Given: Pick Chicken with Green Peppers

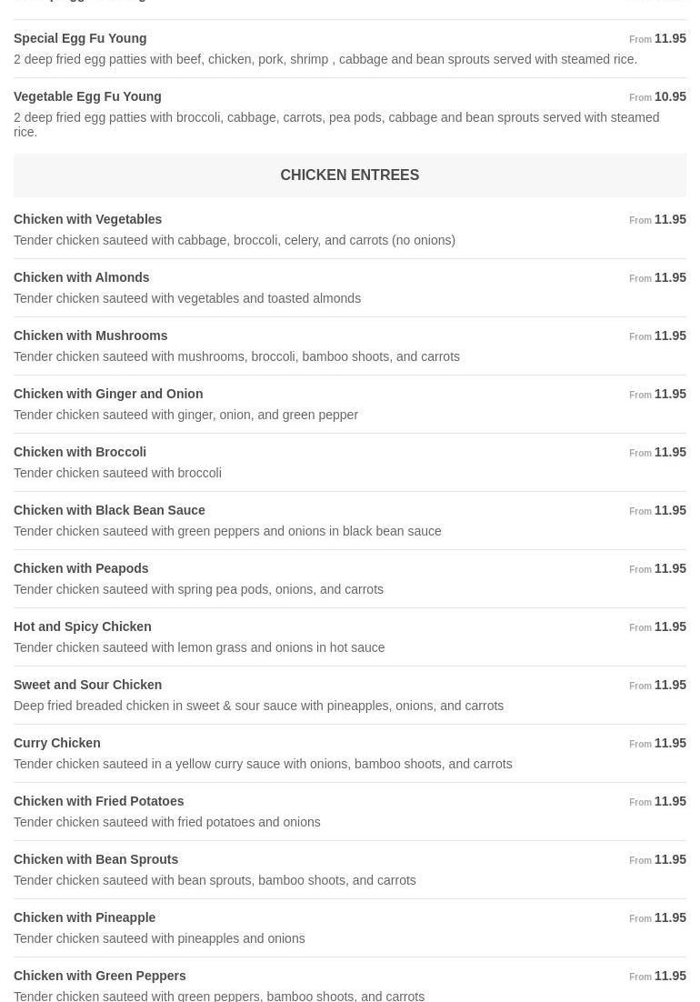Looking at the screenshot, I should pos(99,976).
